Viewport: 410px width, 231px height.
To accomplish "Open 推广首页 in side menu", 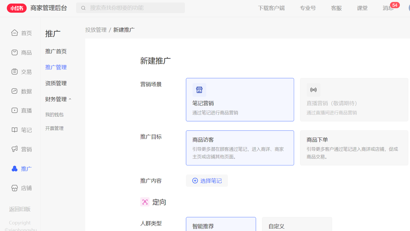I will 56,52.
